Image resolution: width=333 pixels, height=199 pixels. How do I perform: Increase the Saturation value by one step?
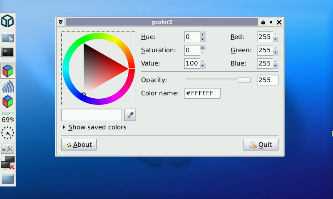pyautogui.click(x=203, y=48)
